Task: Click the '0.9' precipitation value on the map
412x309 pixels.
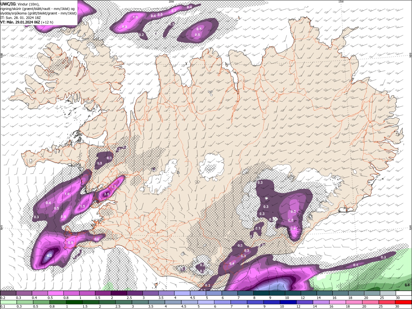Action: pos(70,243)
